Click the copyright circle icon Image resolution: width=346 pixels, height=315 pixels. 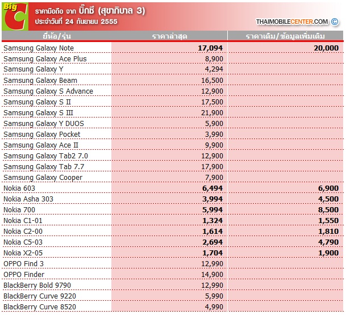[335, 22]
